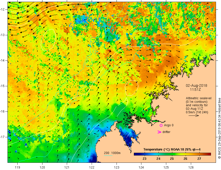Click the longitude label 122
Viewport: 221px width, 170px height.
(x=92, y=167)
